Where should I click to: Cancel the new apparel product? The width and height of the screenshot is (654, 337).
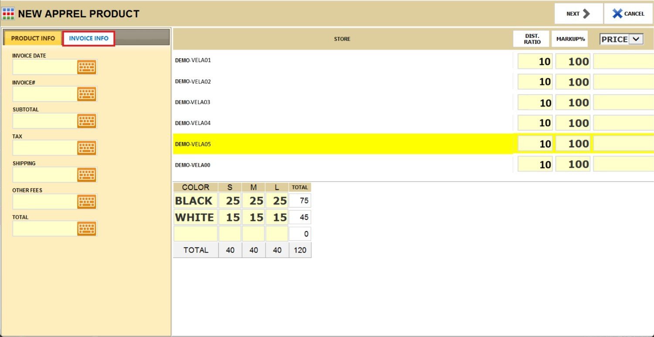(x=628, y=14)
